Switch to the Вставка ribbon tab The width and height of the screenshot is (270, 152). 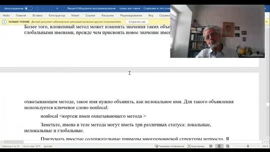[38, 15]
